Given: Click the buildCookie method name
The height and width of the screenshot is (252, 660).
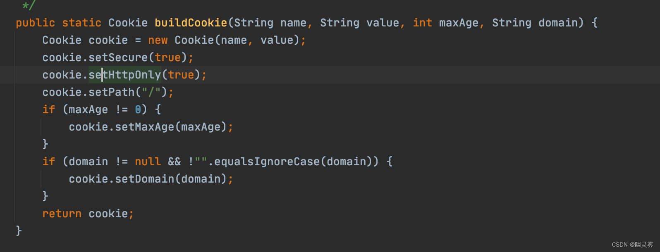Looking at the screenshot, I should 191,23.
